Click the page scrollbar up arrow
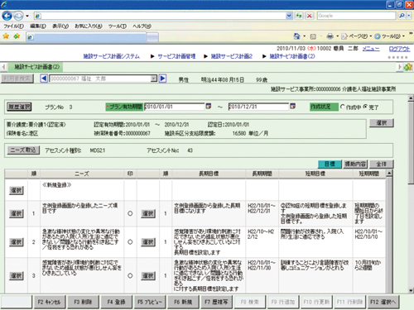The height and width of the screenshot is (310, 414). (x=411, y=98)
